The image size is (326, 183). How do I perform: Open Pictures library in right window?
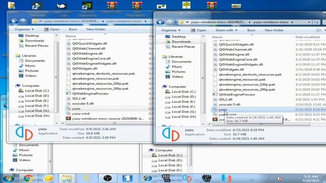(x=178, y=72)
